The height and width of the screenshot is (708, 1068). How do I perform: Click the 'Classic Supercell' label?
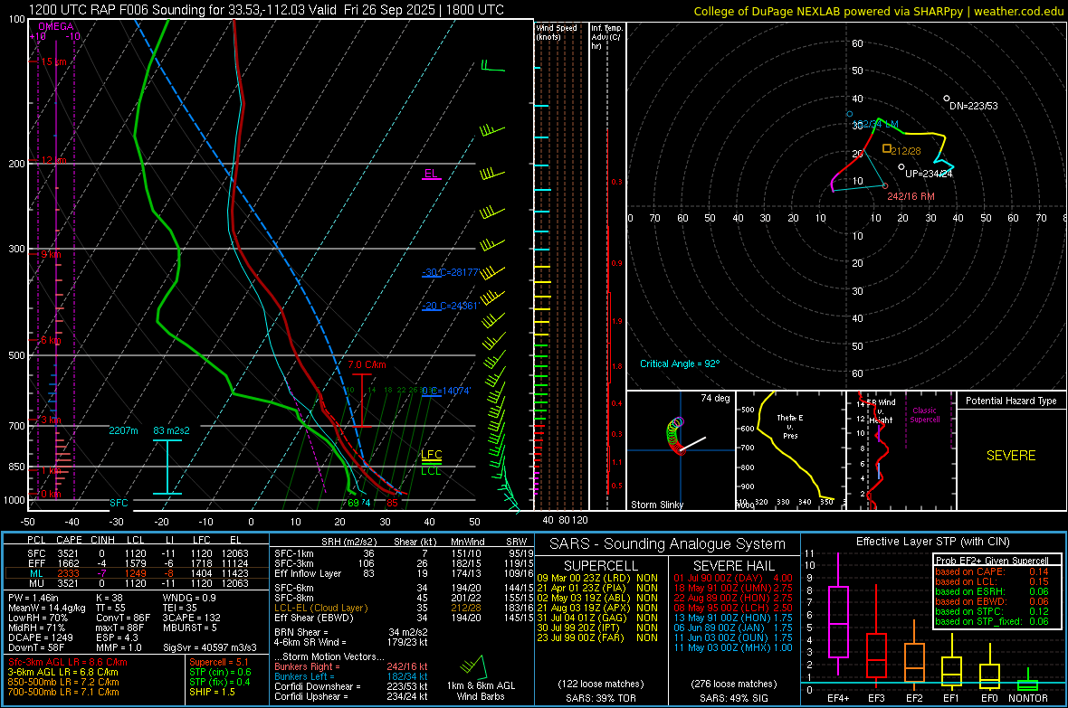924,415
